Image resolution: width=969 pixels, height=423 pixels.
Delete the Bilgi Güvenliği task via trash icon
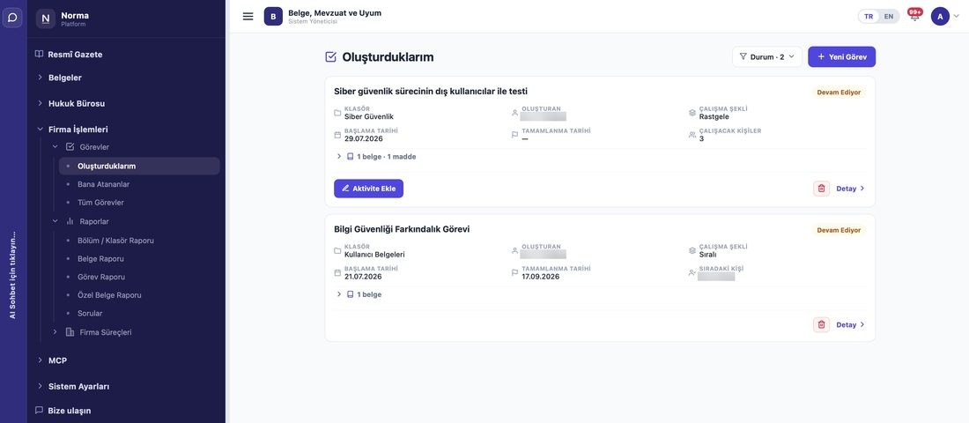(821, 324)
